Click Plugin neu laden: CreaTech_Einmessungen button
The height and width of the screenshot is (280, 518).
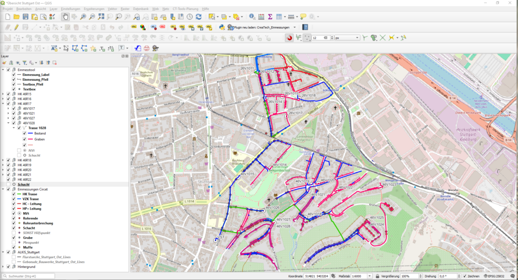[x=258, y=27]
